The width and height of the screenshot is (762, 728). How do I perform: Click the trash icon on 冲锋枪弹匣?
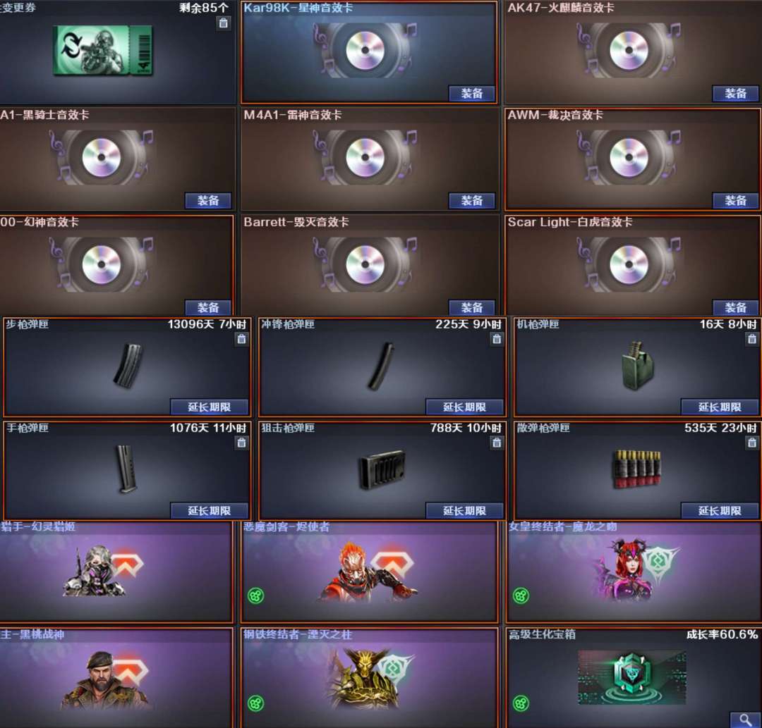pyautogui.click(x=497, y=339)
